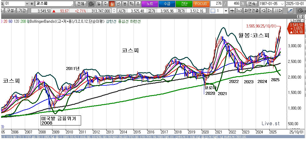The height and width of the screenshot is (142, 306).
Task: Click the star favorites icon
Action: pyautogui.click(x=32, y=4)
